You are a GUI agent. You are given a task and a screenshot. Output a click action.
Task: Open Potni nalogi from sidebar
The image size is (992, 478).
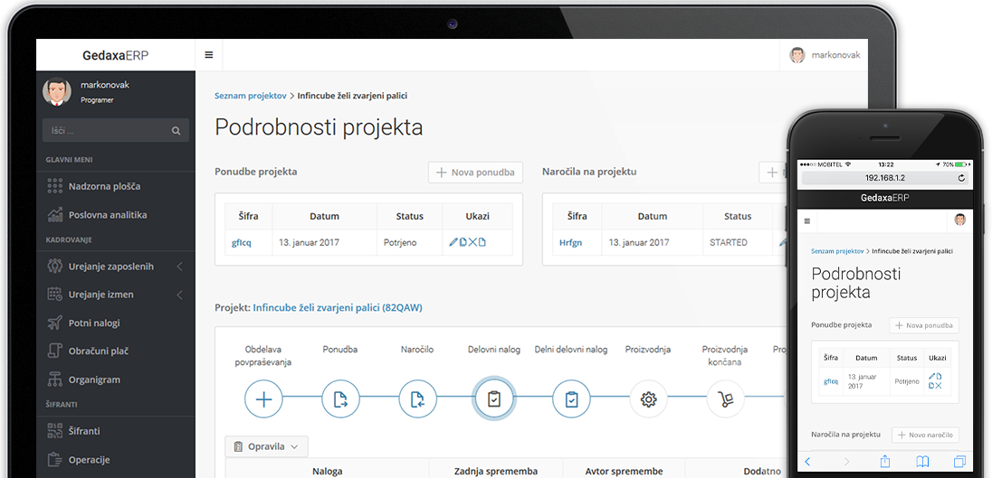click(x=94, y=323)
